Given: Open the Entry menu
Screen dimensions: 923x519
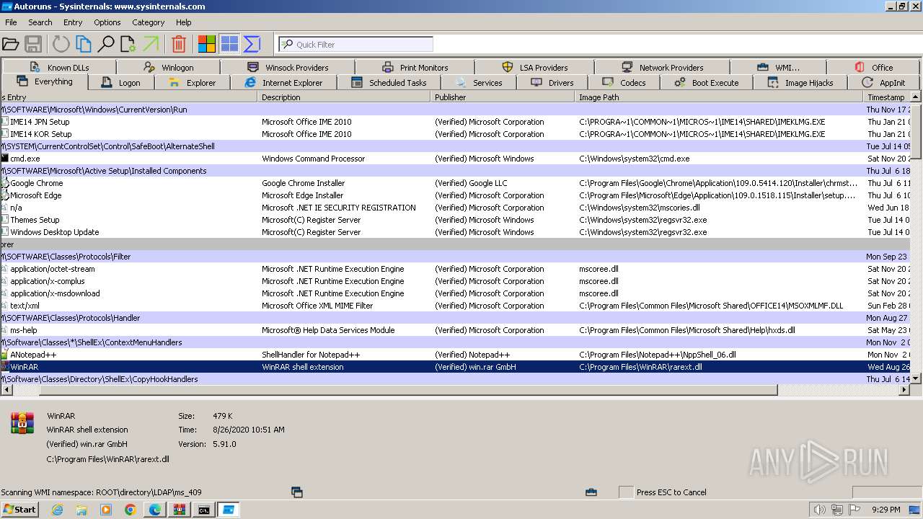Looking at the screenshot, I should (x=73, y=22).
